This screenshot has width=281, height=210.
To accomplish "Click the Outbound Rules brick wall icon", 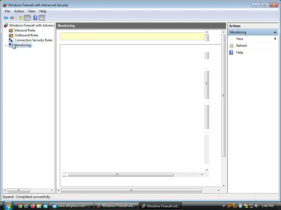I will tap(11, 35).
